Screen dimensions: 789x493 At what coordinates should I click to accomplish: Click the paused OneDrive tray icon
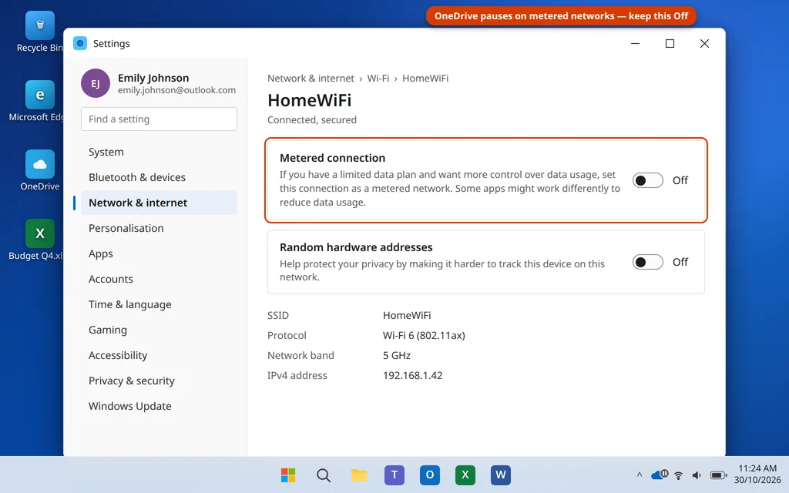coord(660,475)
